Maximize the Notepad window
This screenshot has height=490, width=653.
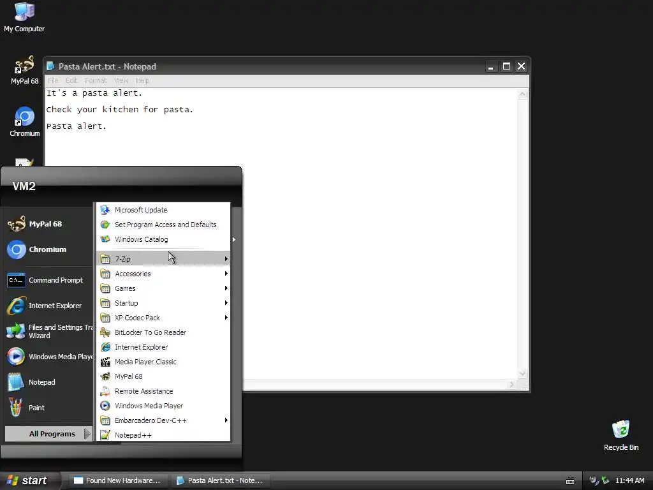[x=506, y=66]
